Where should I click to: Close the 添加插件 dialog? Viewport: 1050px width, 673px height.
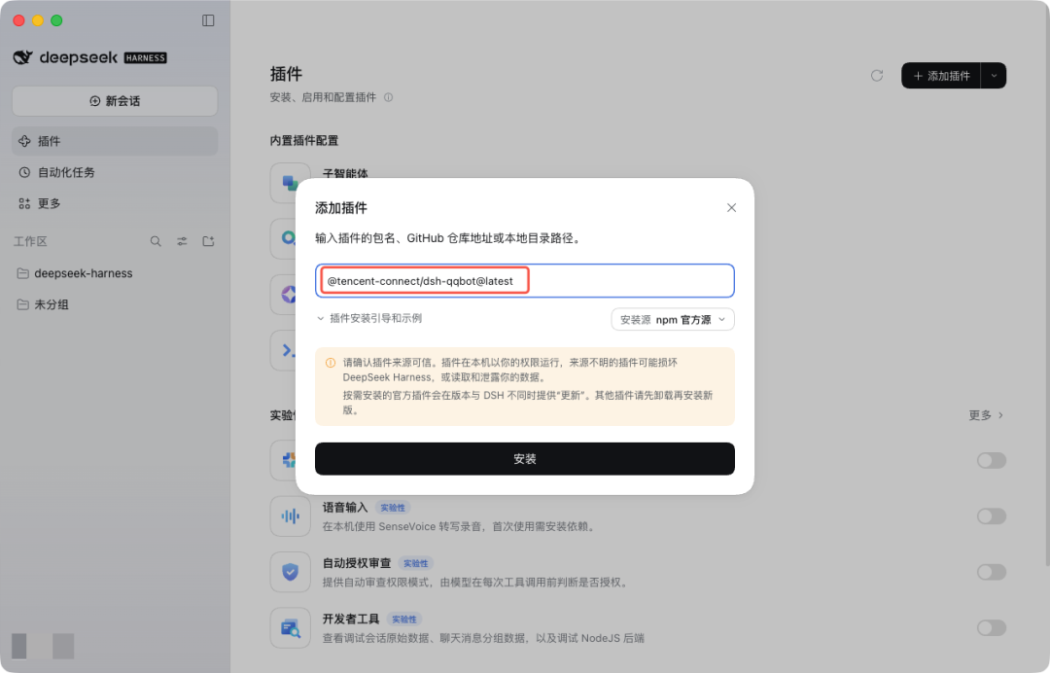(731, 207)
